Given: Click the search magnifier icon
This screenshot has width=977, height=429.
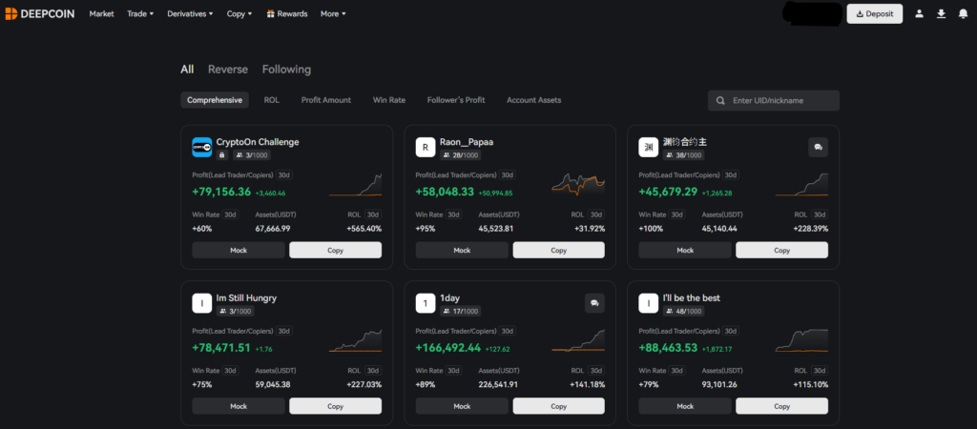Looking at the screenshot, I should [720, 100].
